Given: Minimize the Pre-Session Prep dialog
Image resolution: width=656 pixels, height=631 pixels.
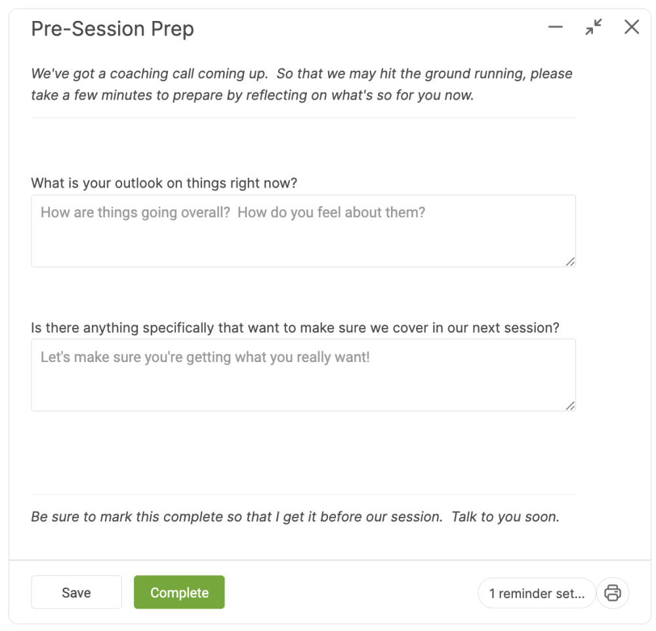Looking at the screenshot, I should [556, 27].
